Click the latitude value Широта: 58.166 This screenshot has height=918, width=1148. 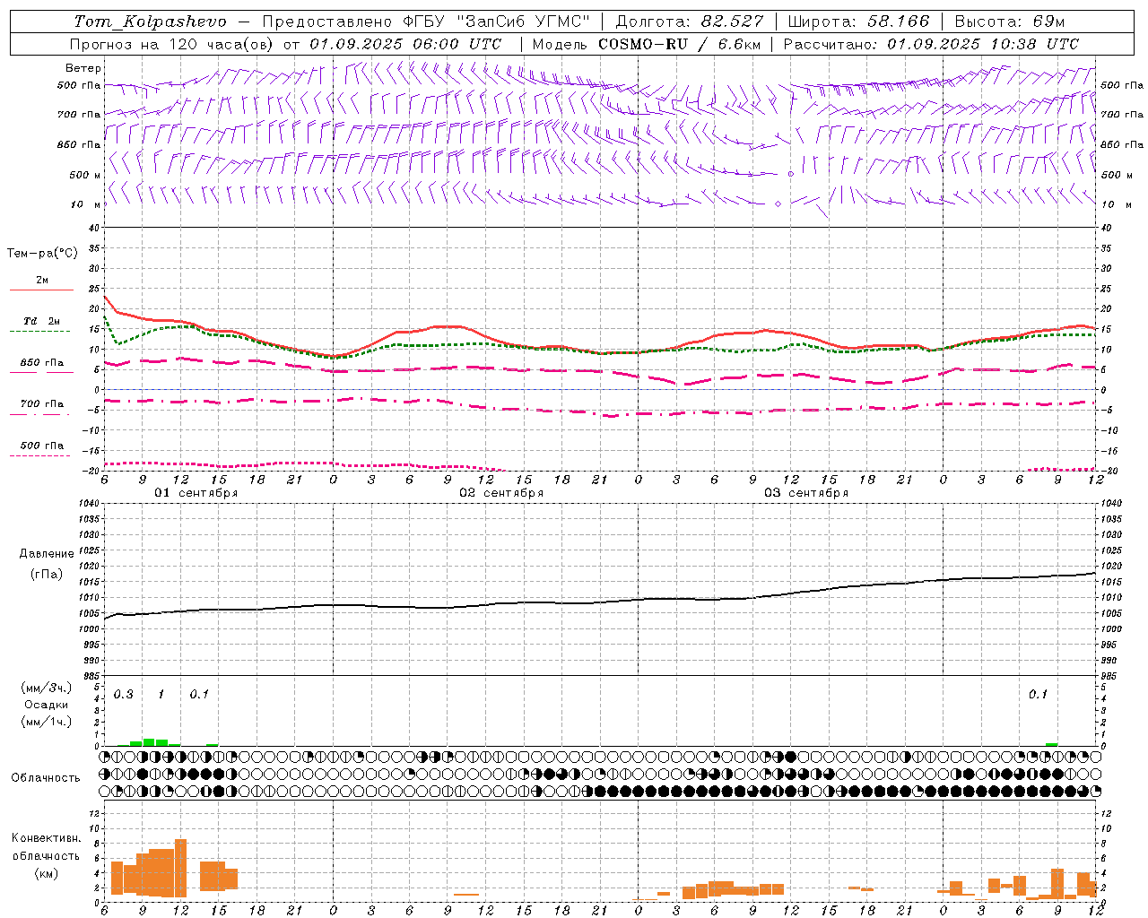(858, 22)
